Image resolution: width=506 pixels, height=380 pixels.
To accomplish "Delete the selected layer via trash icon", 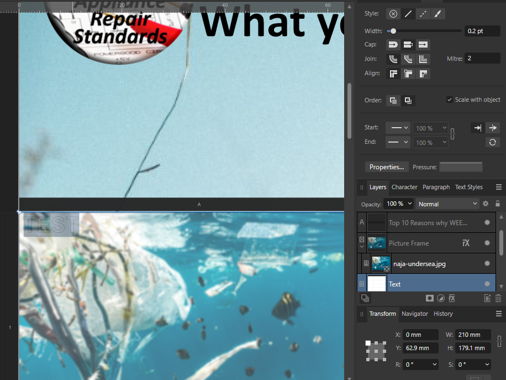I will [x=498, y=298].
